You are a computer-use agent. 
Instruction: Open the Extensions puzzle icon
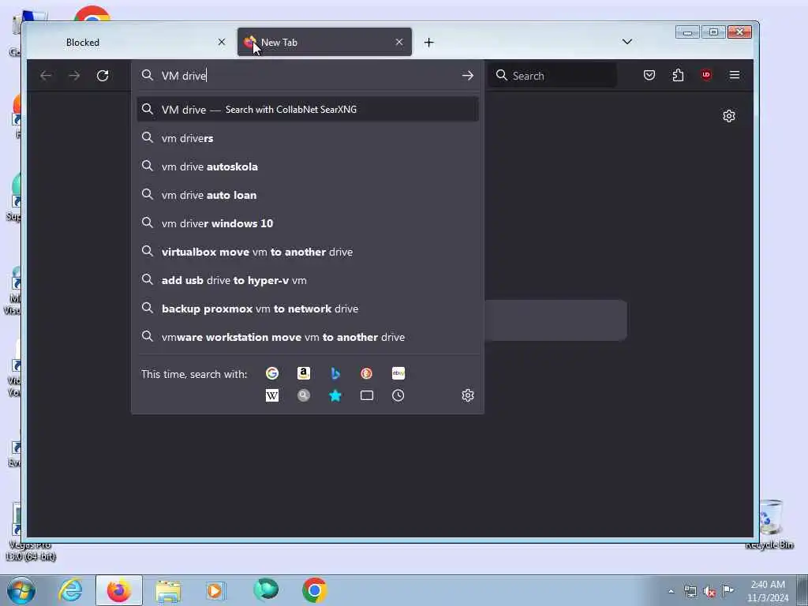coord(678,75)
